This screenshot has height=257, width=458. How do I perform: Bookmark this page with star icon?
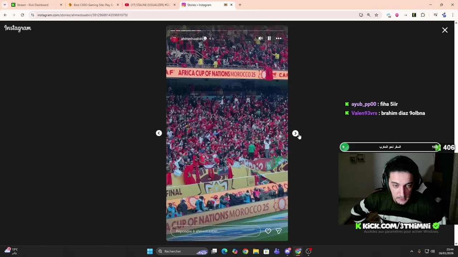click(x=376, y=15)
